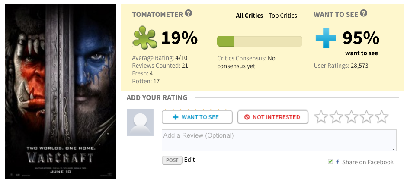The image size is (407, 182).
Task: Rate the movie one star
Action: point(320,116)
